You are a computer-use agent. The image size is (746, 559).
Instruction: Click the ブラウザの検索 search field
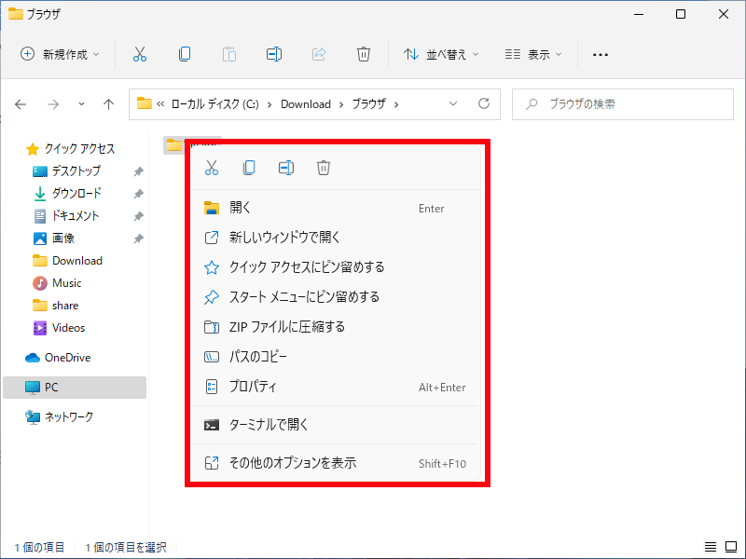coord(623,104)
